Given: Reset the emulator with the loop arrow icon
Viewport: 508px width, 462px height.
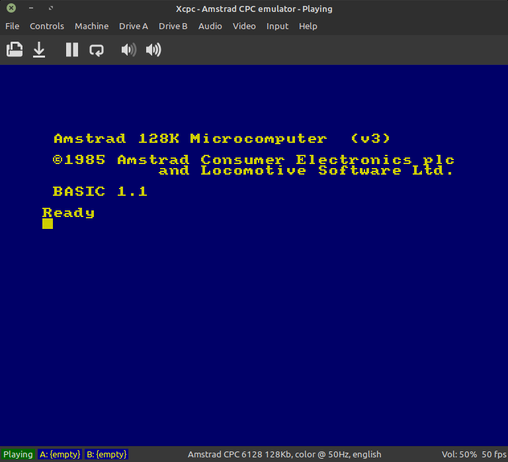Looking at the screenshot, I should (x=97, y=50).
